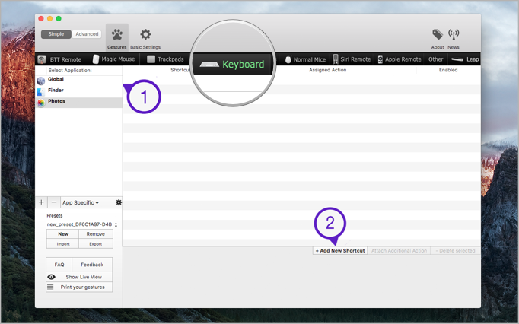Open the Feedback button

coord(92,265)
